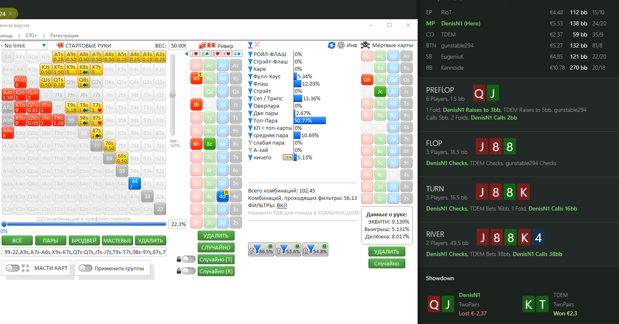Toggle the switch beside Случайно (T)

coord(189,259)
